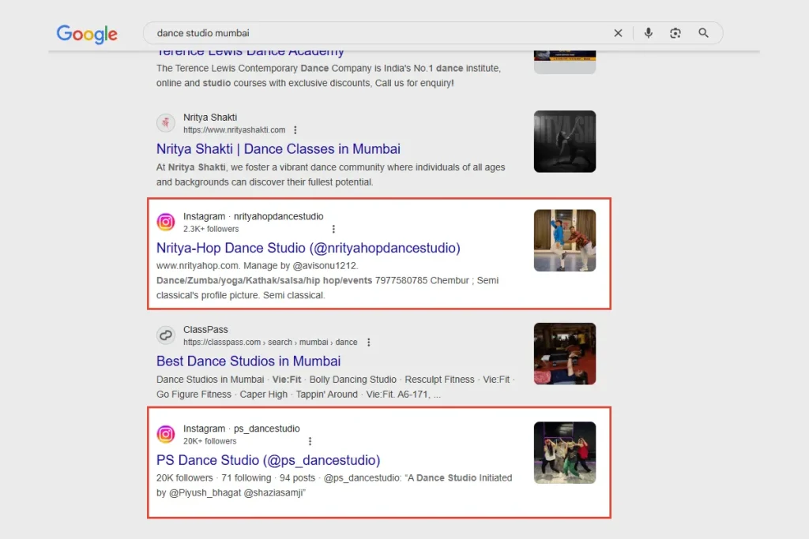Open more options for ClassPass result
Image resolution: width=809 pixels, height=539 pixels.
tap(368, 342)
